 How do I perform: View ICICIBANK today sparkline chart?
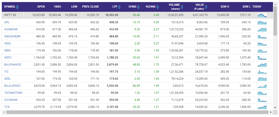coord(262,100)
